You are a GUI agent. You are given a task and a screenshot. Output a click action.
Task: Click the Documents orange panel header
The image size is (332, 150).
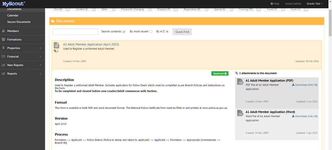(x=187, y=21)
